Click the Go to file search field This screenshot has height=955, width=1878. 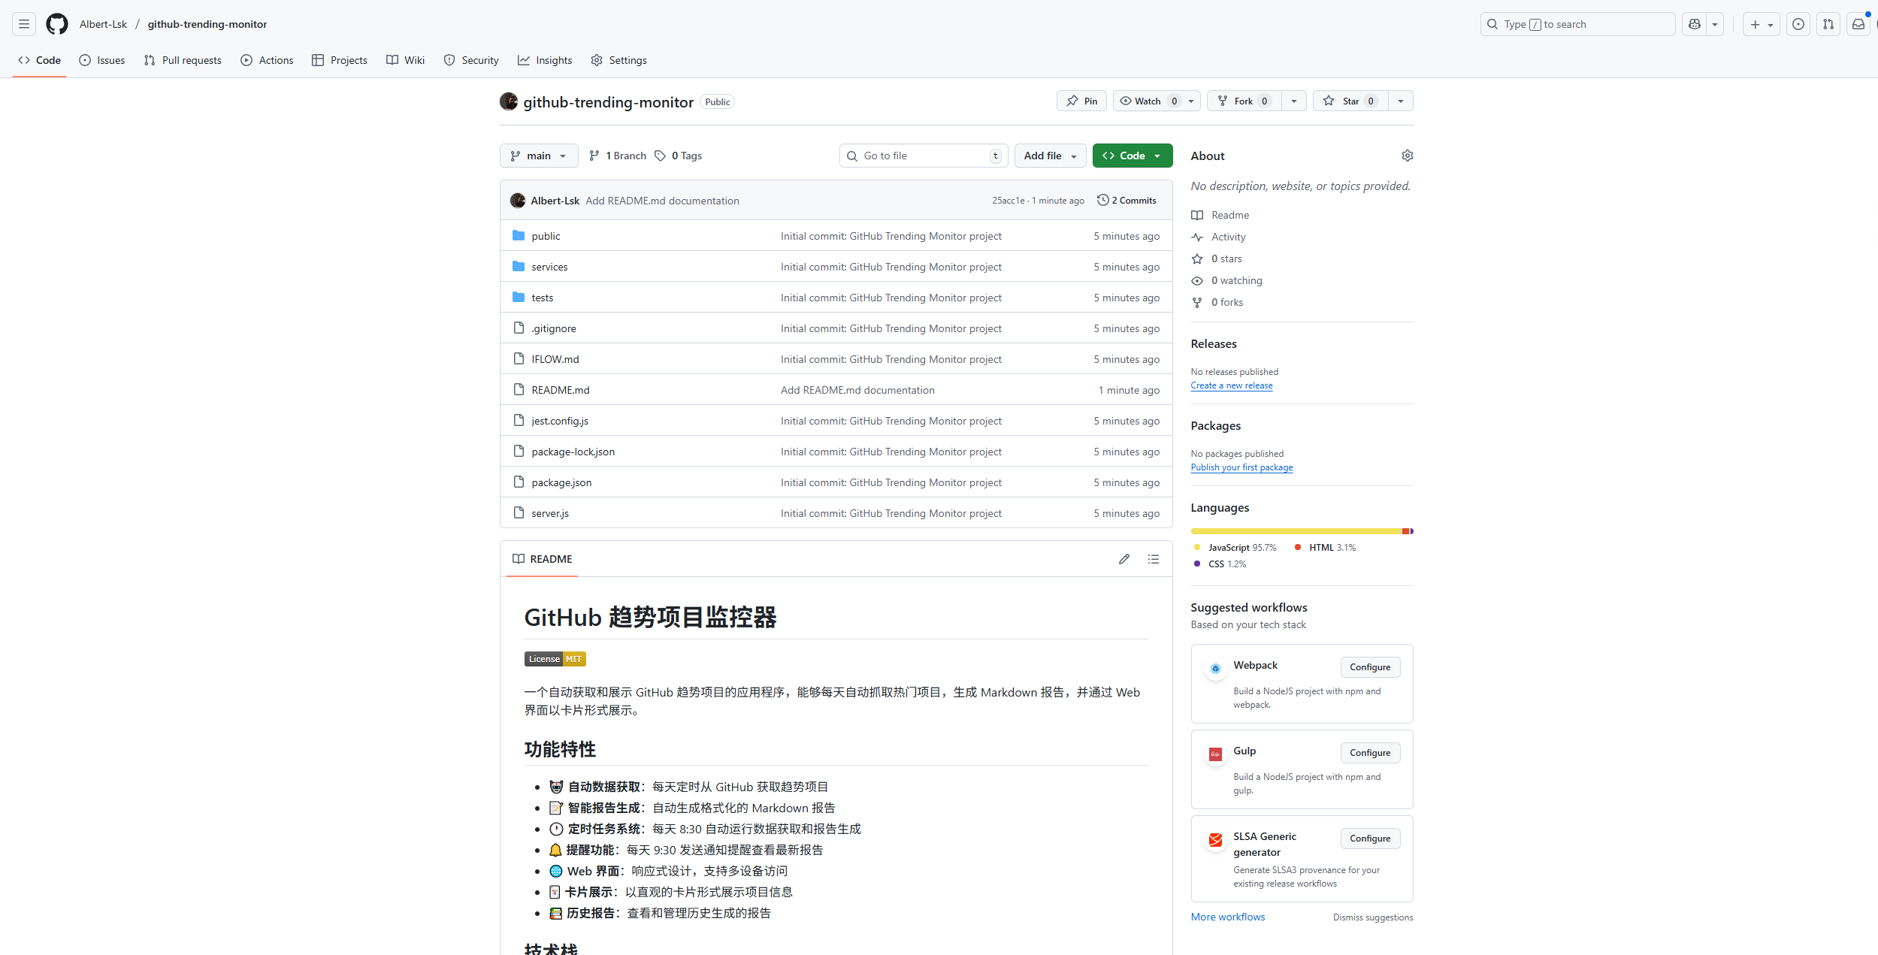[x=923, y=156]
